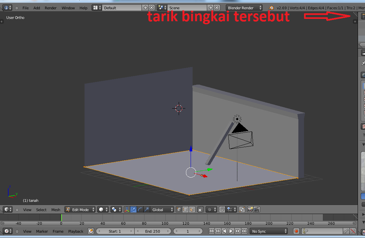Enable the translate manipulator arrow
Viewport: 365px width, 238px height.
click(x=133, y=209)
